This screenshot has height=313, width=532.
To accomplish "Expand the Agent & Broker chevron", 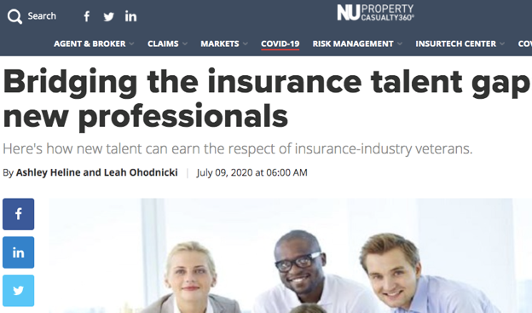I will click(x=131, y=43).
